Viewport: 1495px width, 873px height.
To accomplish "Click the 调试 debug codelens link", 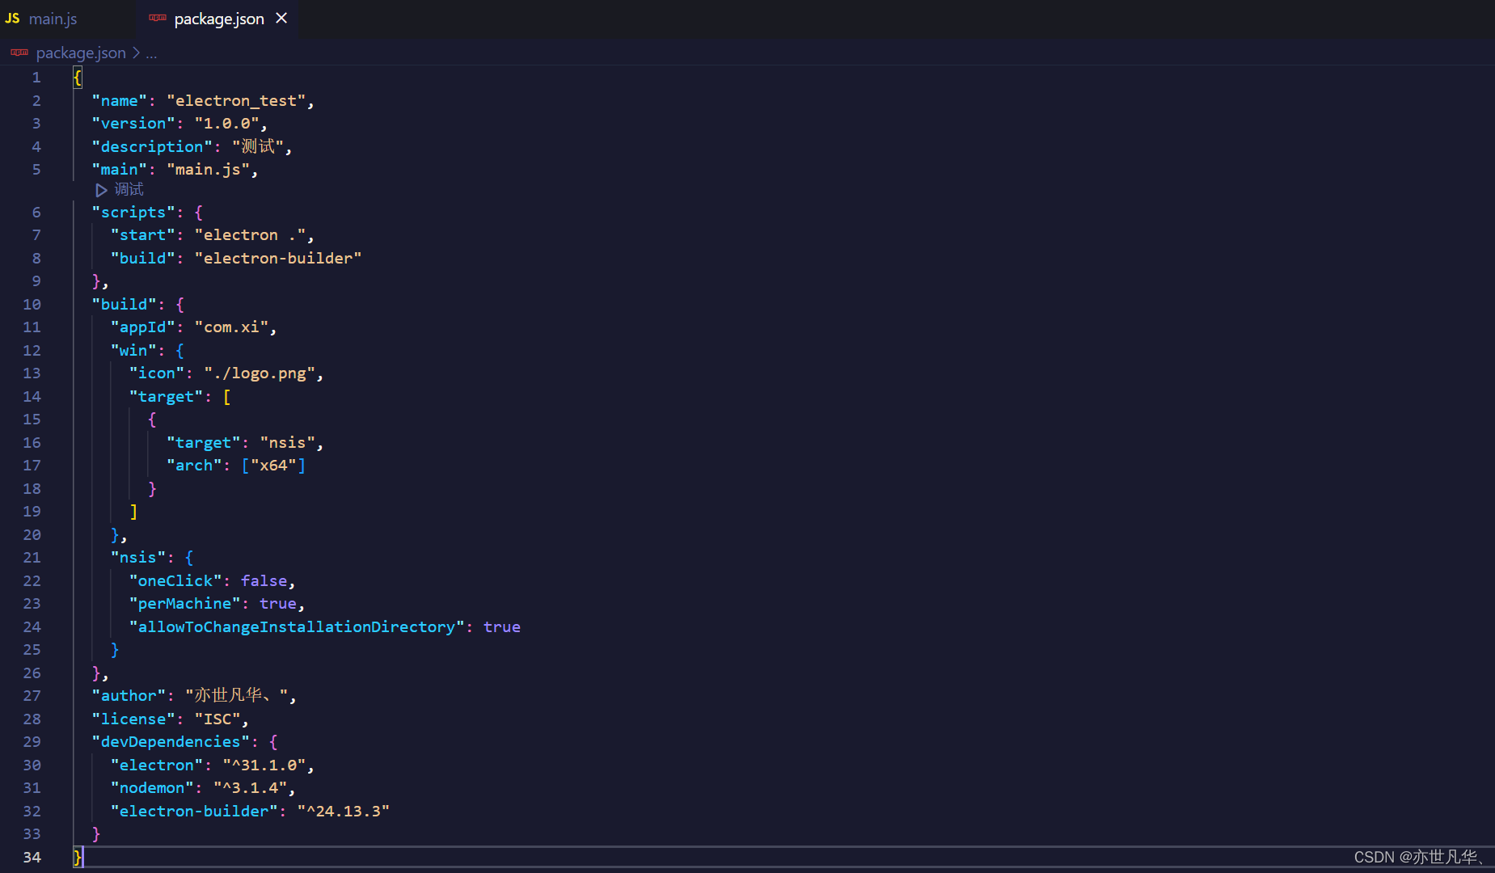I will [x=129, y=189].
